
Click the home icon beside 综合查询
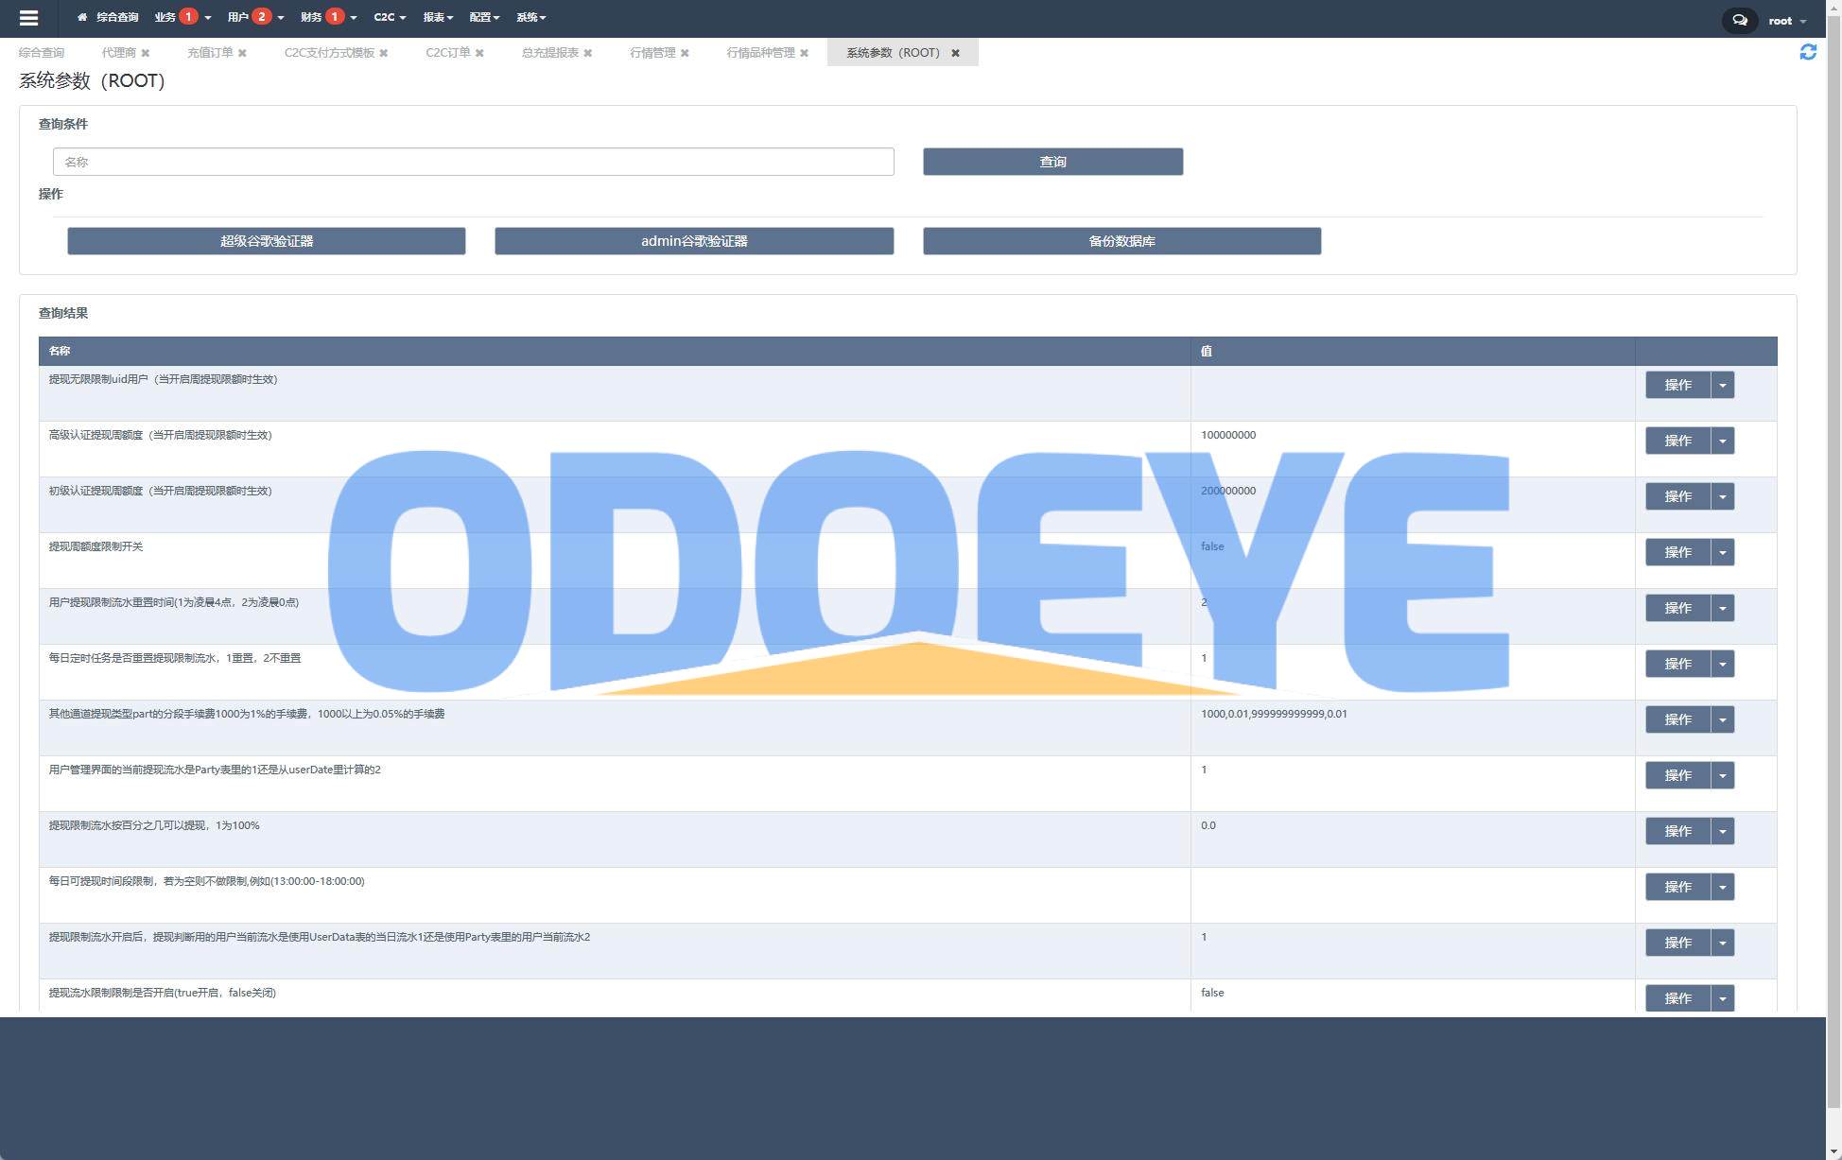(82, 17)
